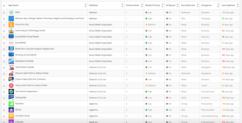The width and height of the screenshot is (242, 123).
Task: Click the Speedpass Instantly app icon
Action: (x=11, y=61)
